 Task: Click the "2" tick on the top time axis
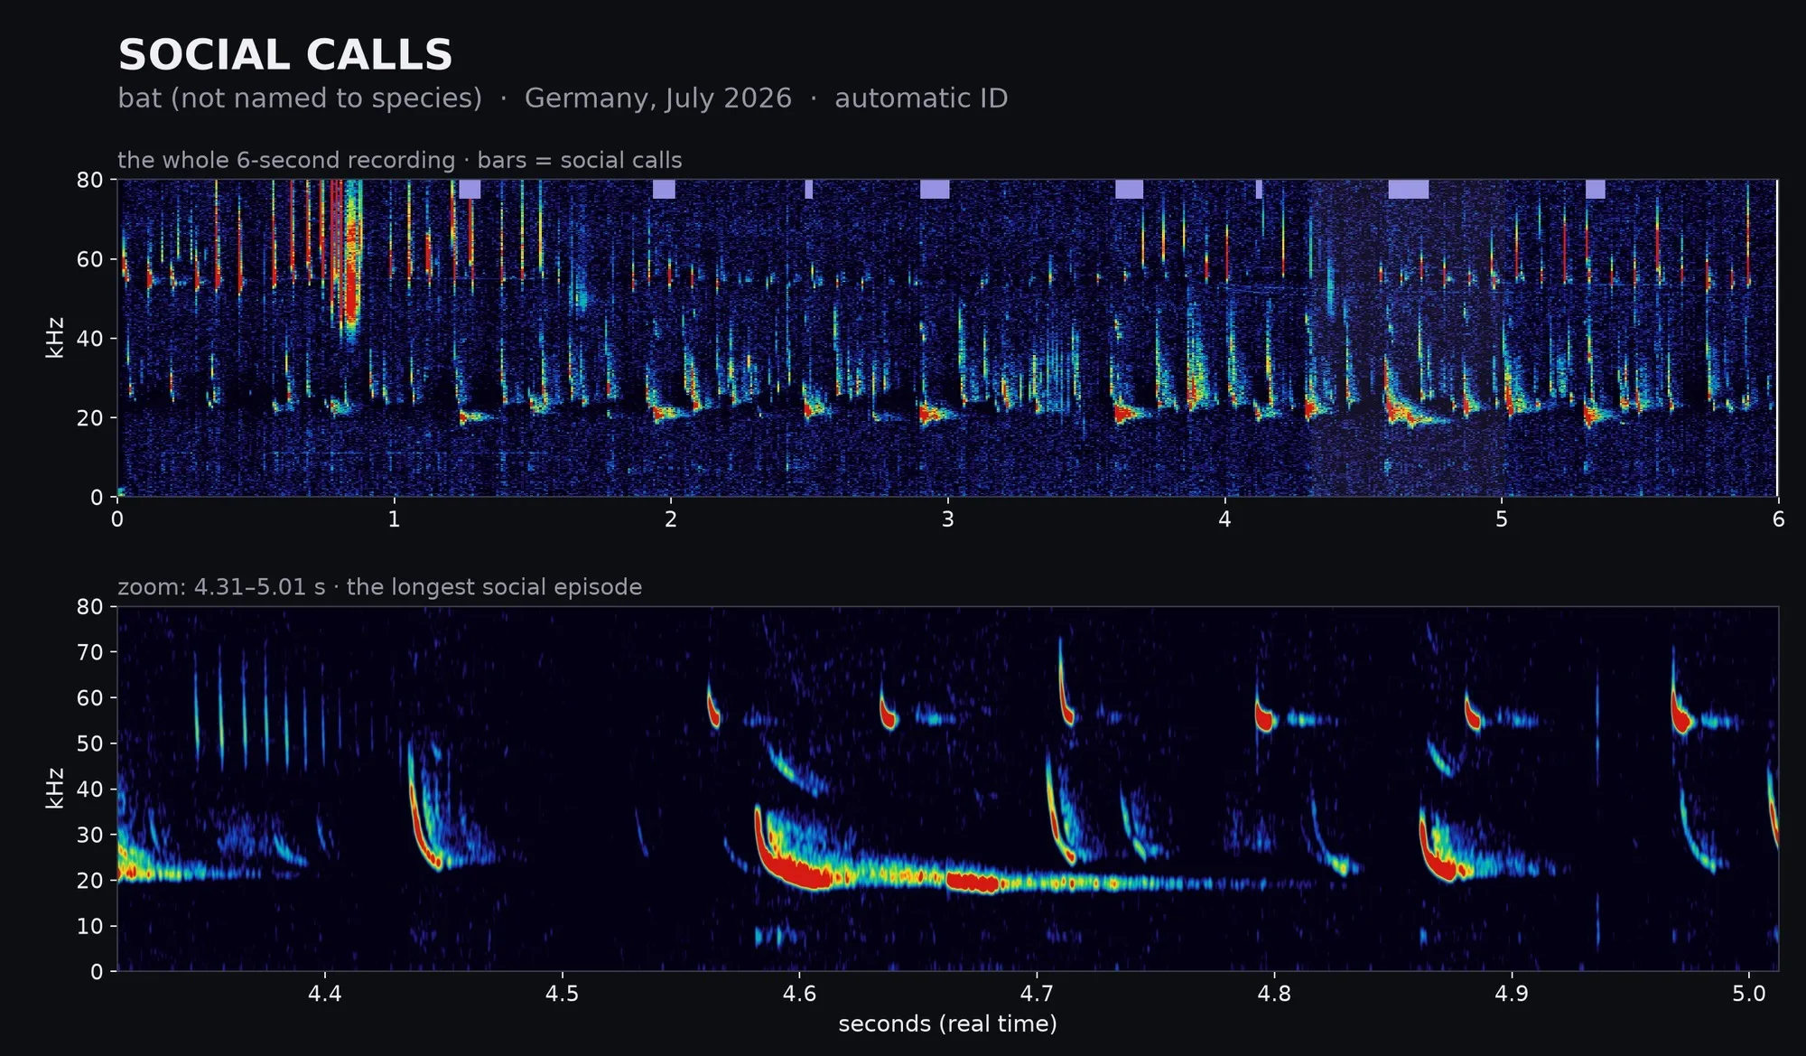(671, 519)
